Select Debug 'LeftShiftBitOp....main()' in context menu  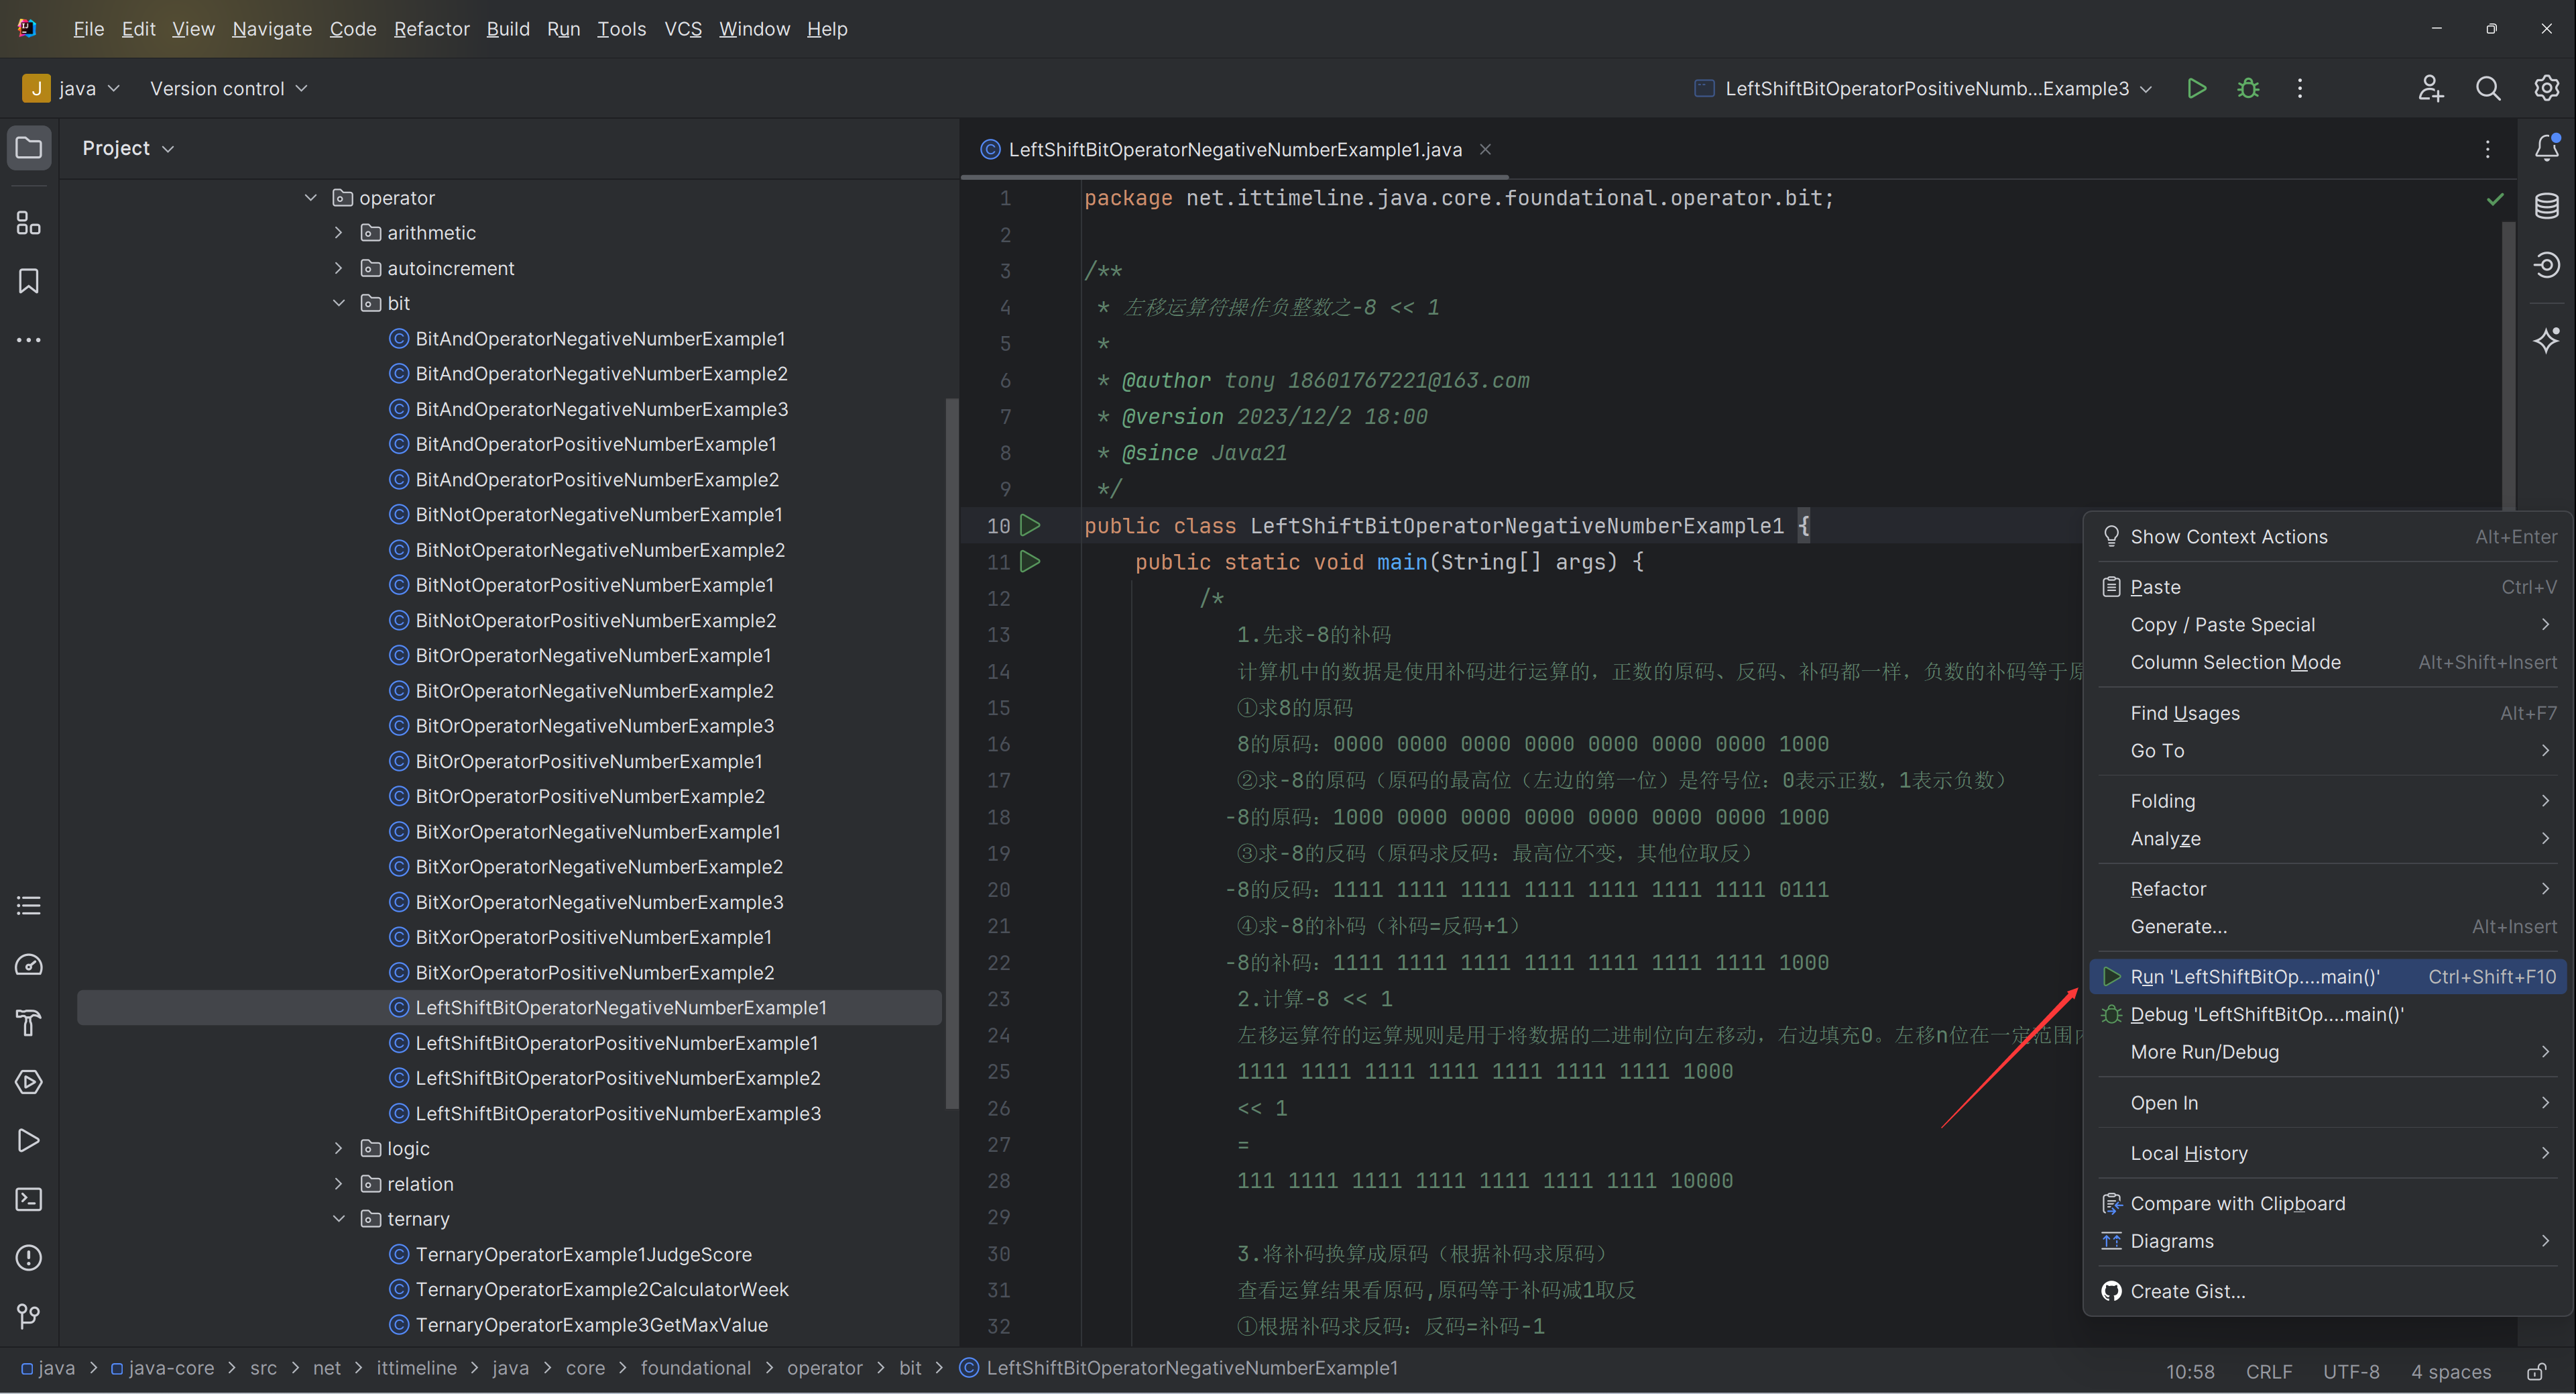(x=2329, y=1015)
